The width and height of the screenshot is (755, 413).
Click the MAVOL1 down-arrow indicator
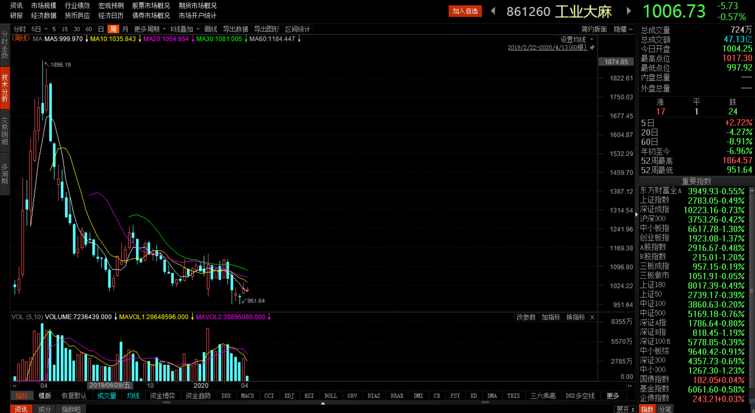192,317
